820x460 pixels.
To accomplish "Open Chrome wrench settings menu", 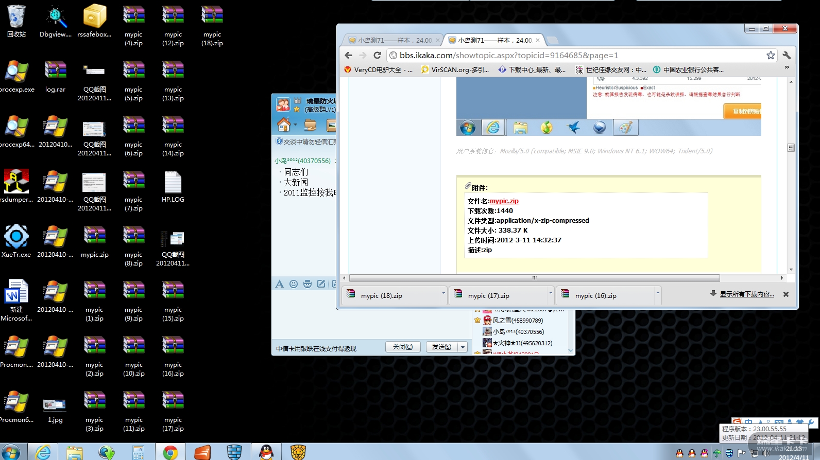I will pyautogui.click(x=787, y=55).
